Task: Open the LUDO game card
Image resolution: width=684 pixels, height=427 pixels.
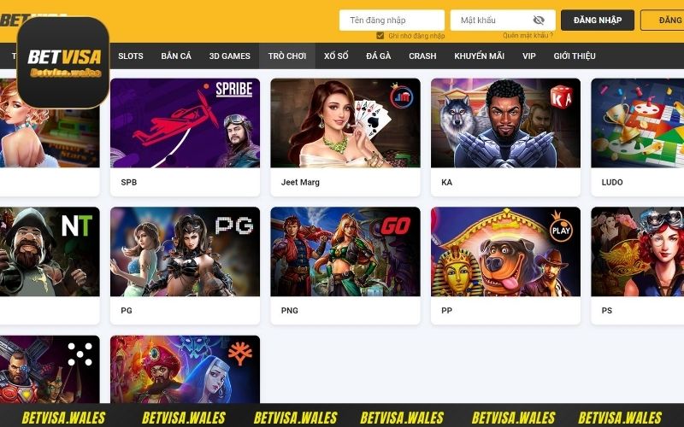Action: (637, 137)
